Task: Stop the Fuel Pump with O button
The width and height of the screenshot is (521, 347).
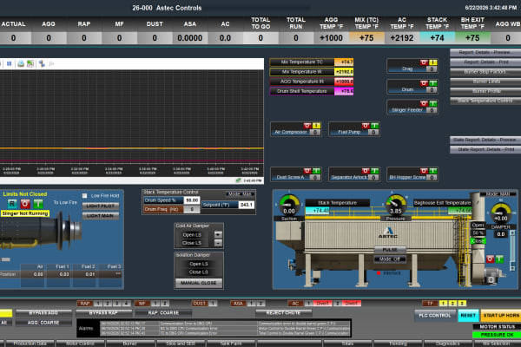Action: 366,126
